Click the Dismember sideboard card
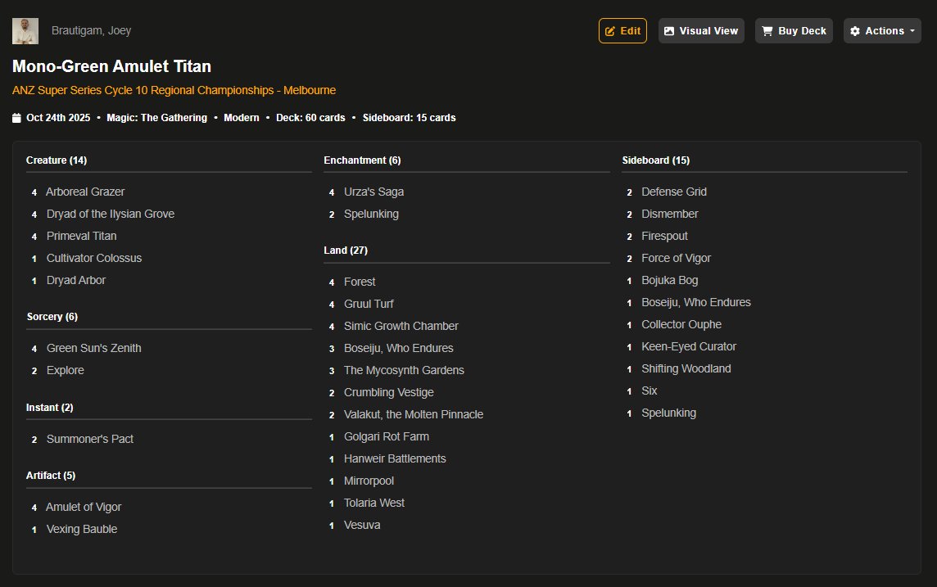 pyautogui.click(x=670, y=214)
